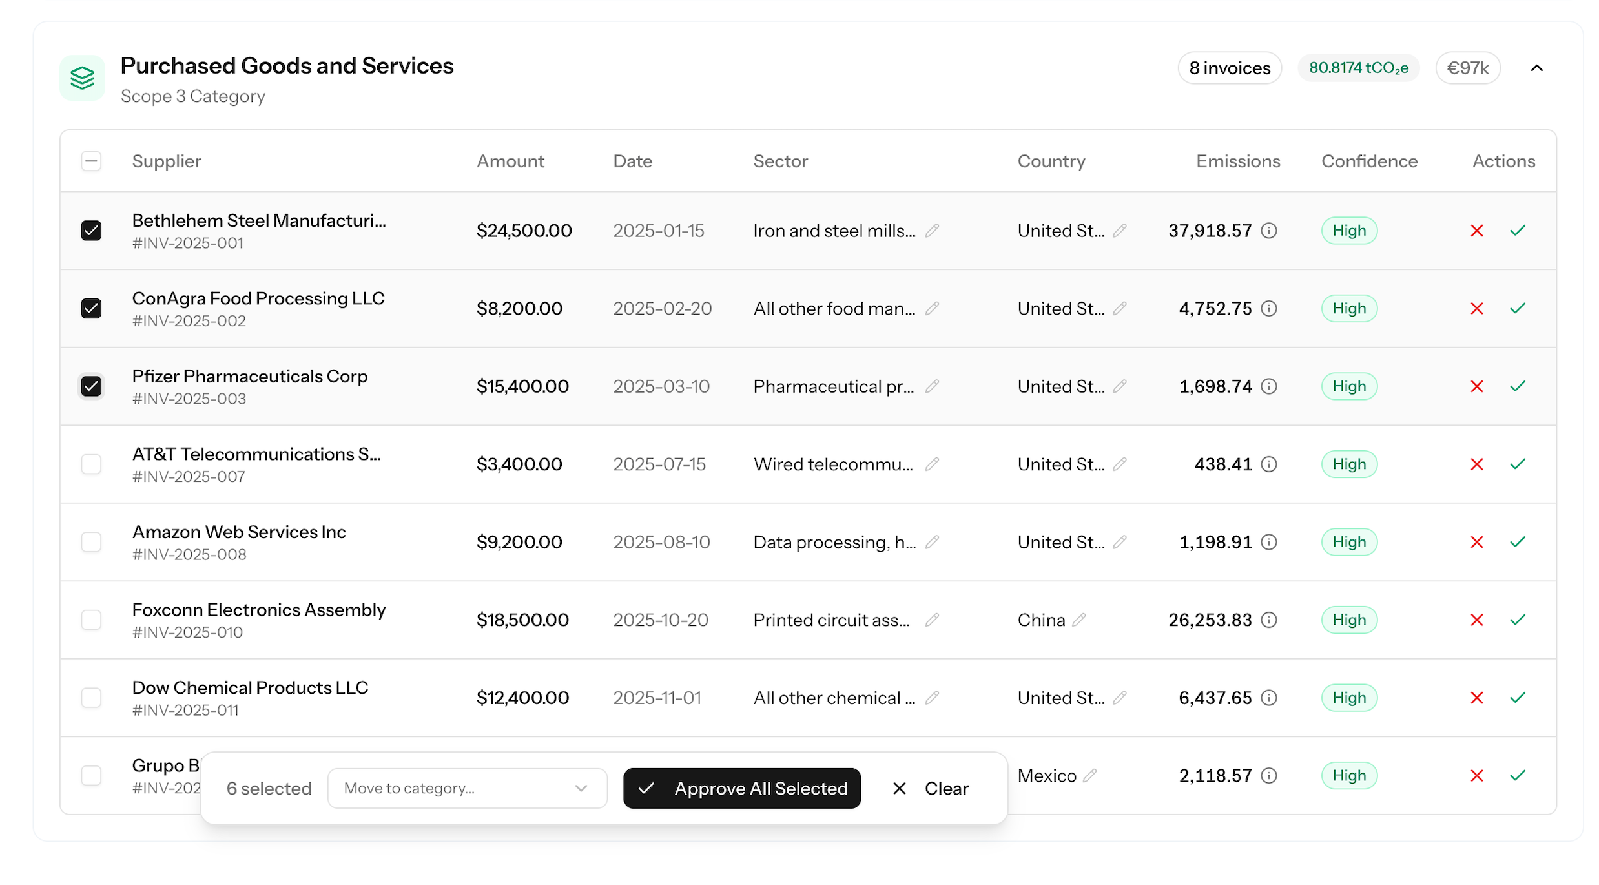This screenshot has height=885, width=1599.
Task: Reject the Bethlehem Steel invoice
Action: coord(1476,231)
